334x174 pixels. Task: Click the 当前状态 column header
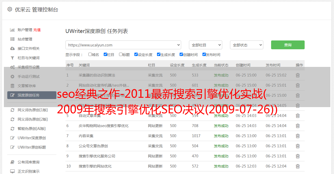point(221,65)
